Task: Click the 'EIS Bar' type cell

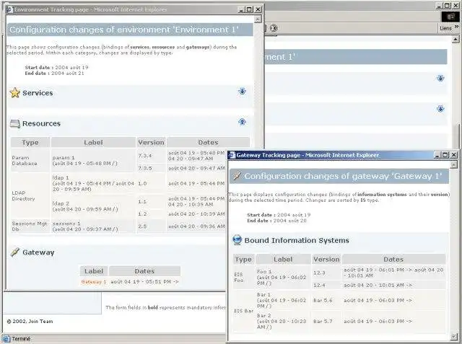Action: 244,311
